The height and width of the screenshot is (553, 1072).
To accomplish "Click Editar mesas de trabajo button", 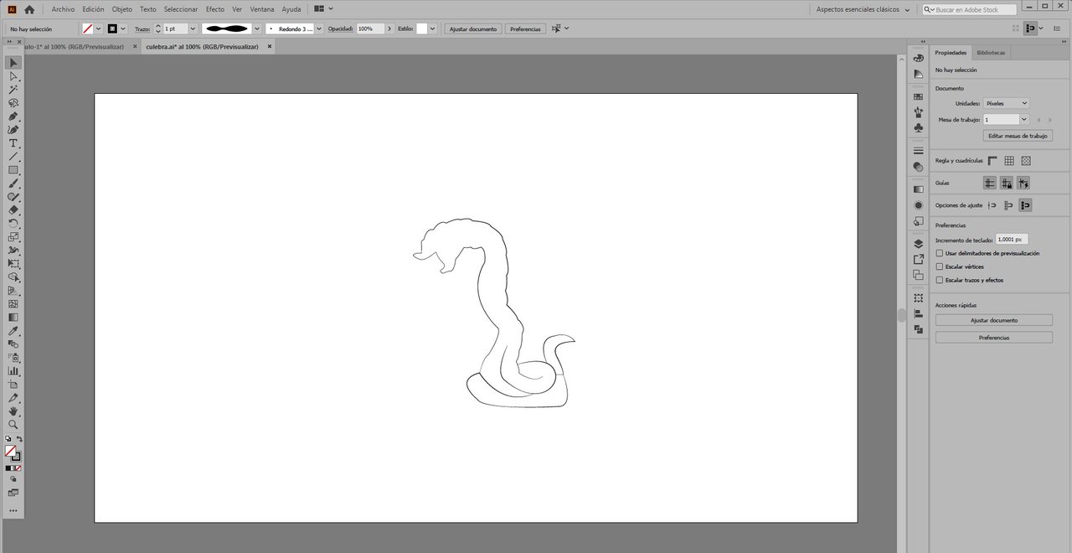I will (1018, 136).
